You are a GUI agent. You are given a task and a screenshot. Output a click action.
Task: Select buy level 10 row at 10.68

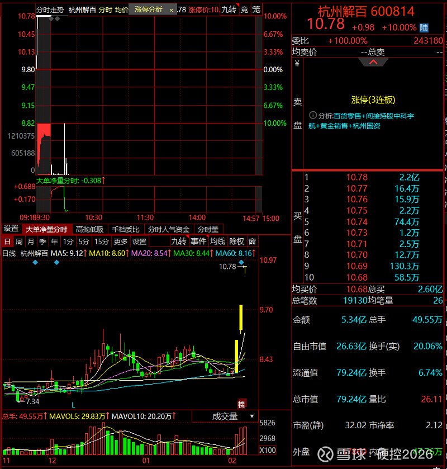click(373, 278)
